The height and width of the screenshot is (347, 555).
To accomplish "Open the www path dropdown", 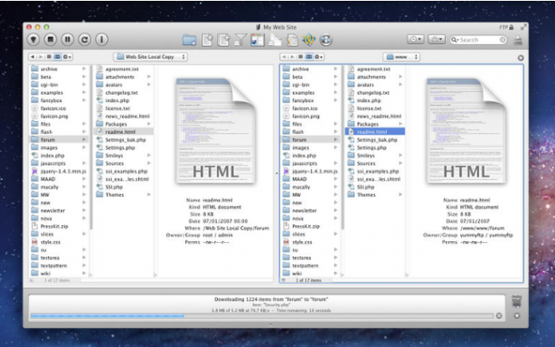I will pos(401,57).
